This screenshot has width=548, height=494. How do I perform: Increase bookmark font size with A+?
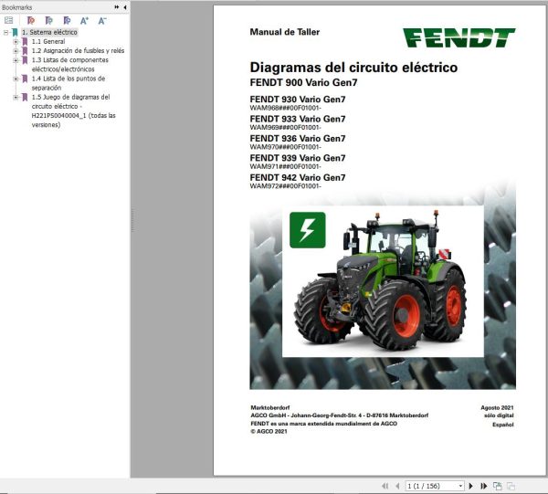(84, 21)
